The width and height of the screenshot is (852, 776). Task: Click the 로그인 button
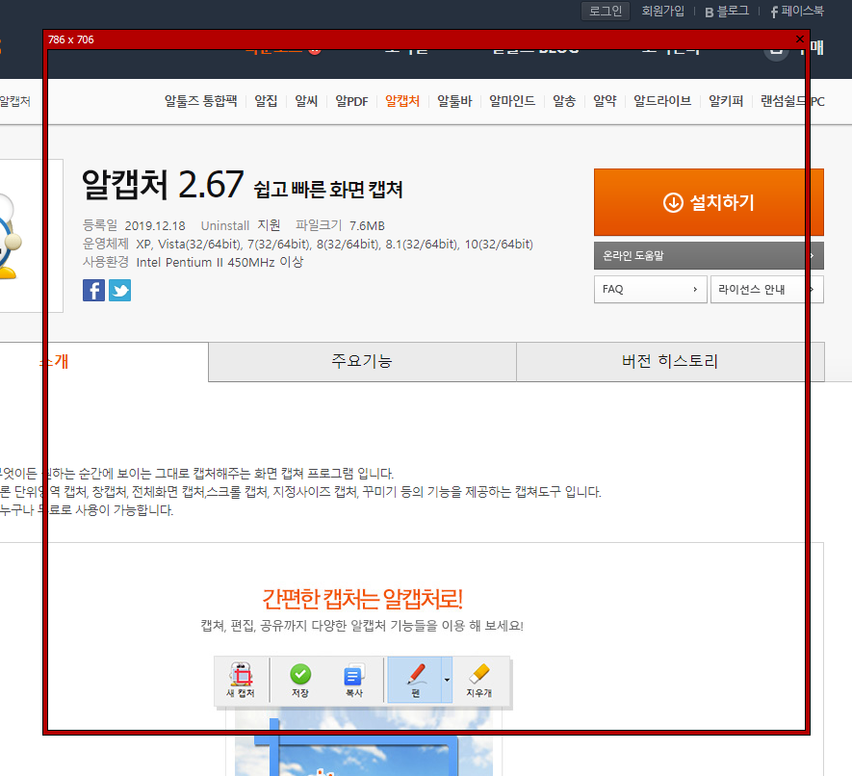point(606,11)
